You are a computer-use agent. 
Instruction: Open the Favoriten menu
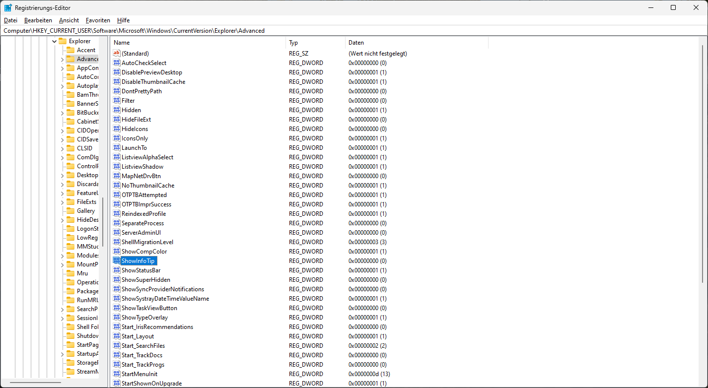click(x=98, y=20)
